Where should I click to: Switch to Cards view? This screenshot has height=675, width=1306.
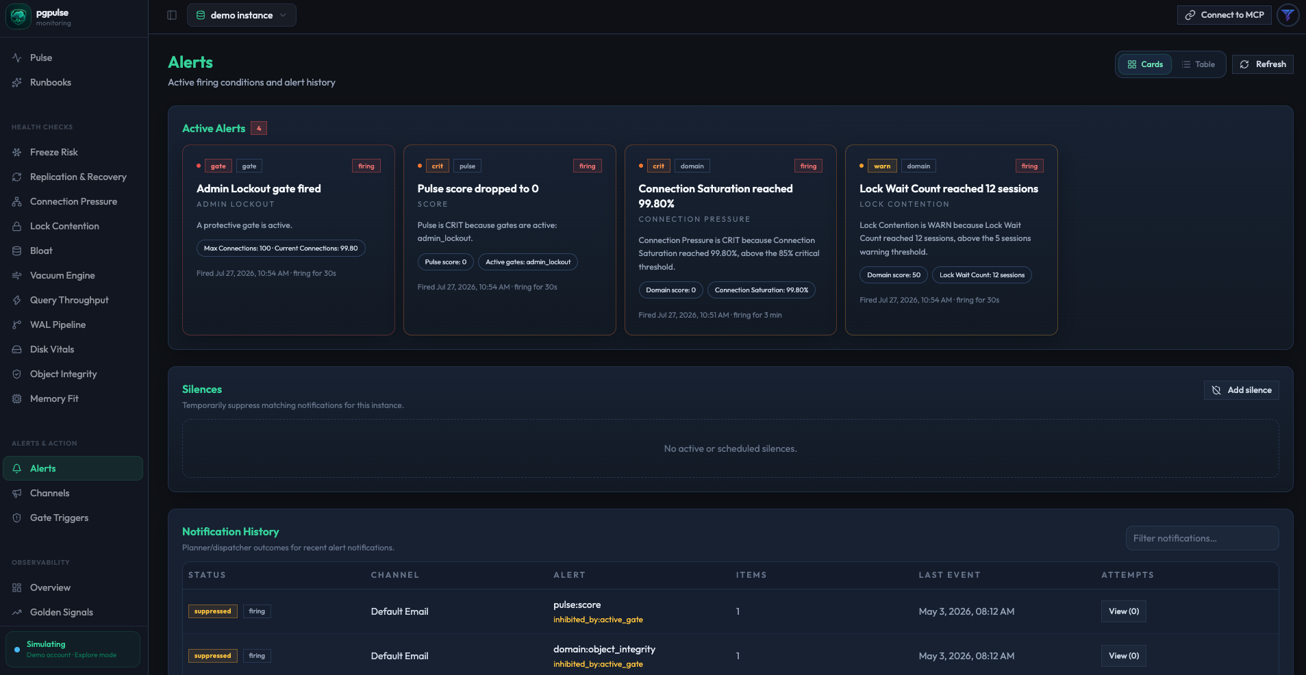point(1145,64)
